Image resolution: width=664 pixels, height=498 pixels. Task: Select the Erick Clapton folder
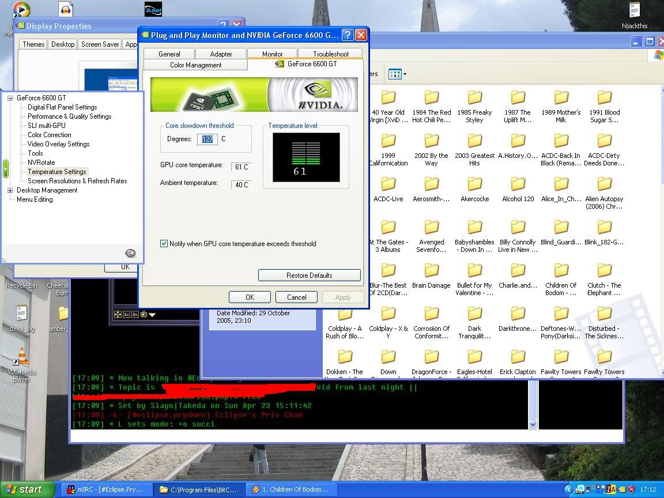(518, 363)
